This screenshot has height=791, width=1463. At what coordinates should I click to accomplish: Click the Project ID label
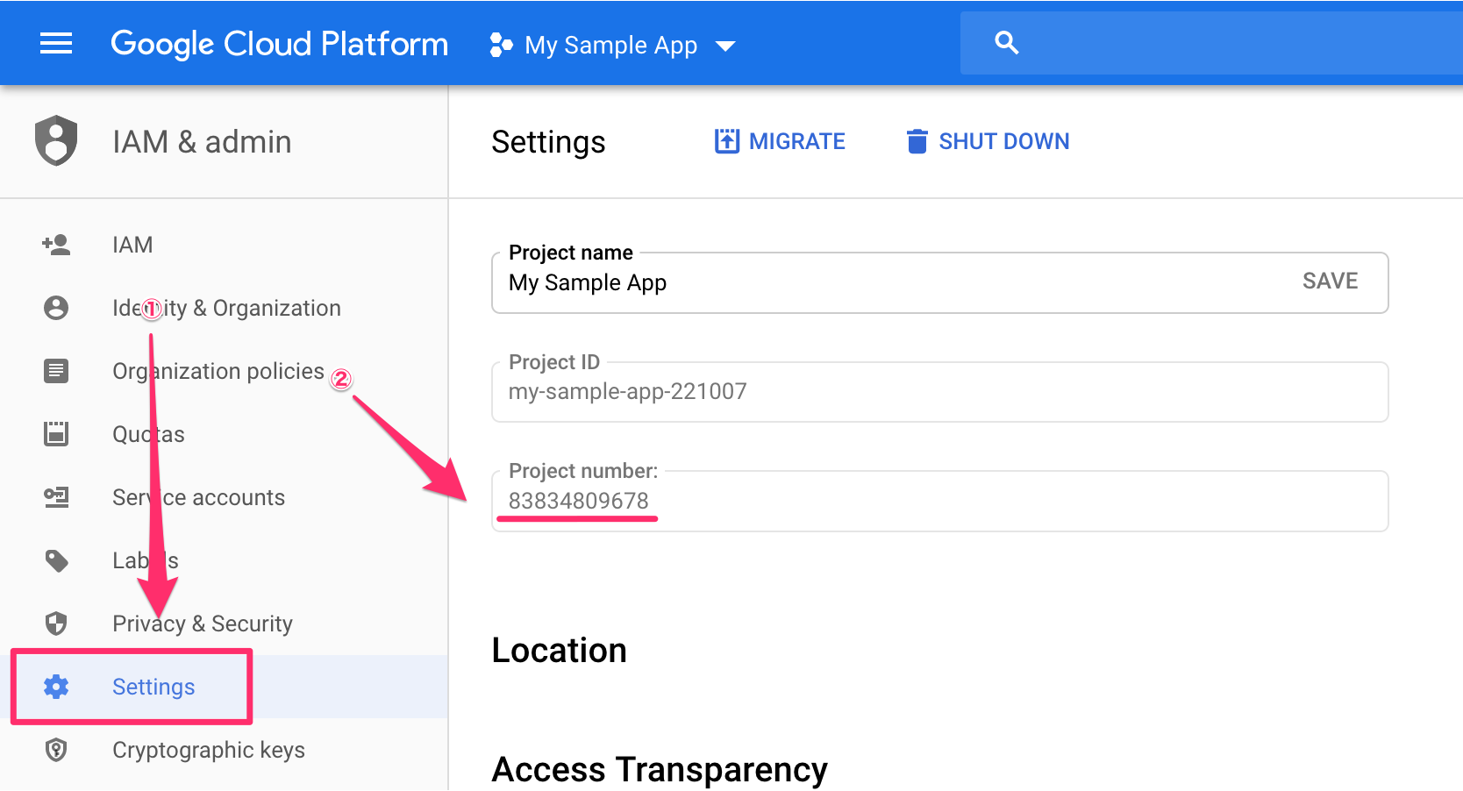(x=554, y=362)
